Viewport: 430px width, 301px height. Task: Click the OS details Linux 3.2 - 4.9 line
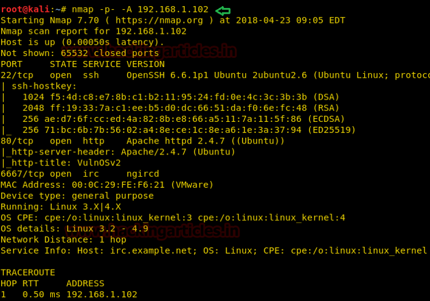(82, 228)
